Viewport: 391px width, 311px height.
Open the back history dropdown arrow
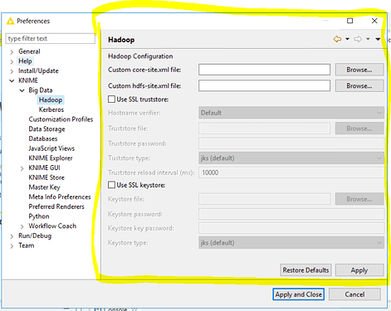point(347,39)
